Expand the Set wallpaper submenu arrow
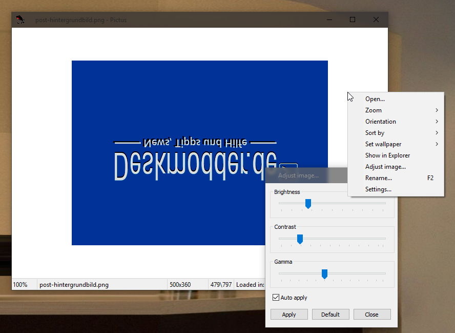This screenshot has width=455, height=333. [x=437, y=144]
